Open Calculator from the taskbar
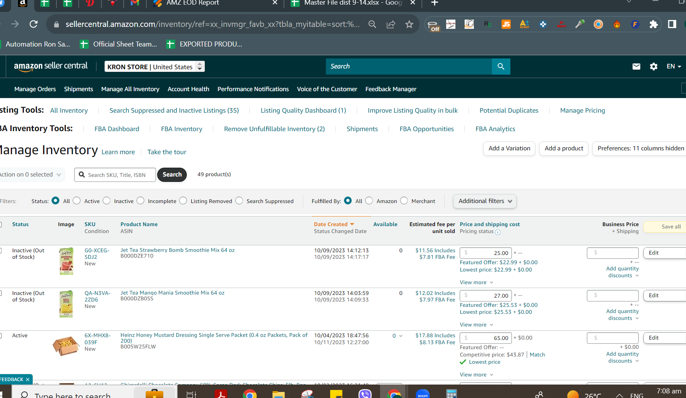 coord(452,394)
